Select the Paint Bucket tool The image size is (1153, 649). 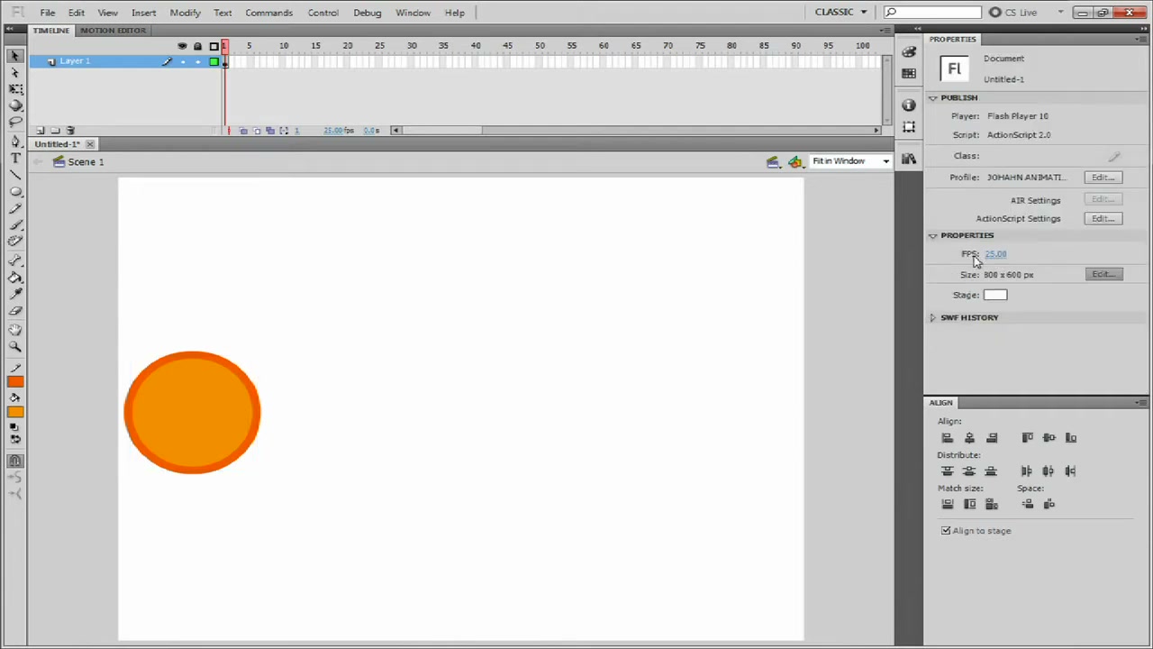pos(15,278)
